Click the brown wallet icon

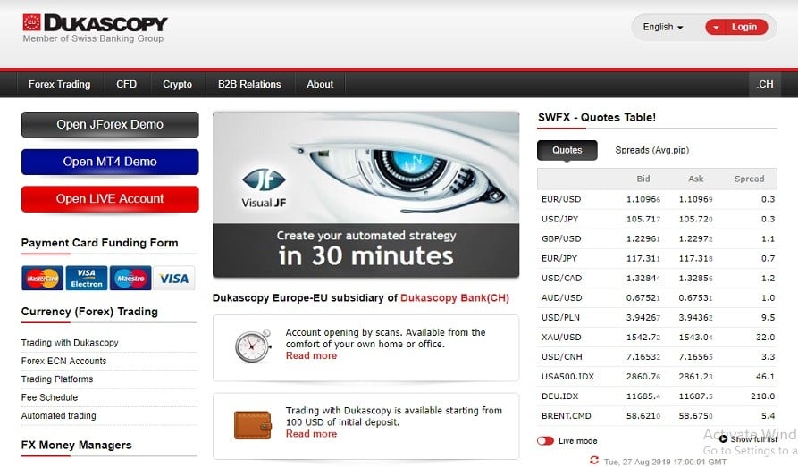click(x=253, y=423)
